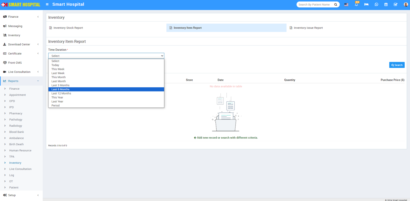Click the US flag language icon
This screenshot has width=410, height=201.
click(x=346, y=5)
